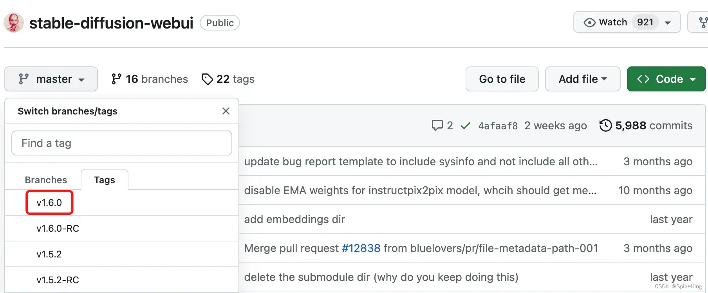Open commit hash 4afaaf8
708x293 pixels.
click(x=498, y=126)
